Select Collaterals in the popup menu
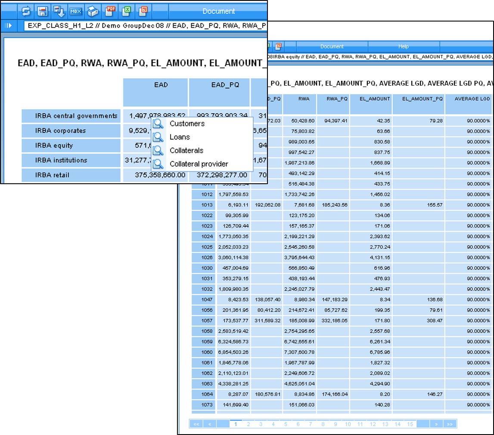 tap(186, 151)
